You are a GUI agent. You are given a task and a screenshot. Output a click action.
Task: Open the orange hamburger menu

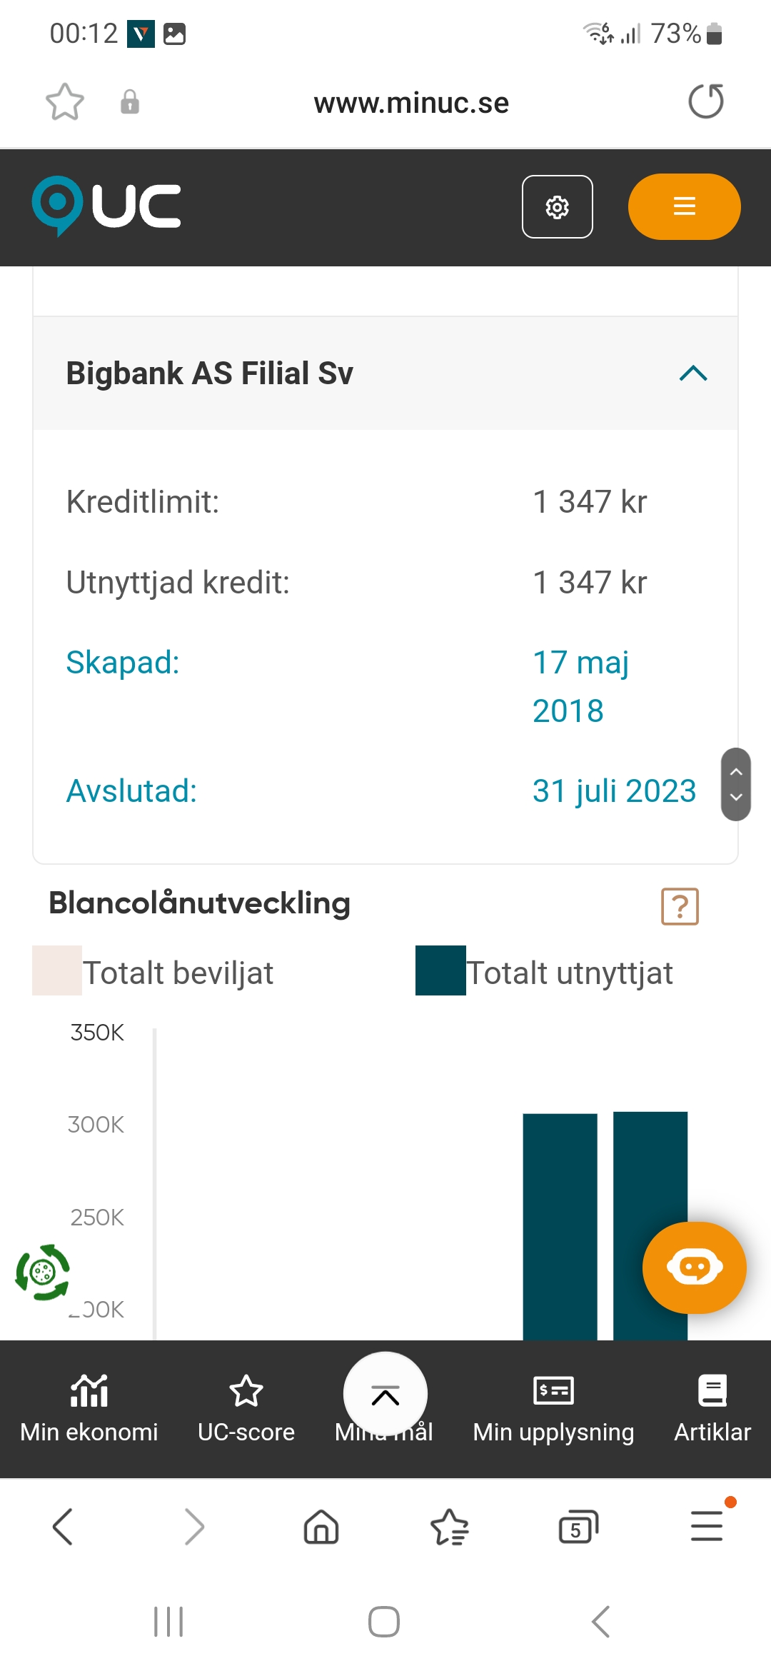point(684,207)
